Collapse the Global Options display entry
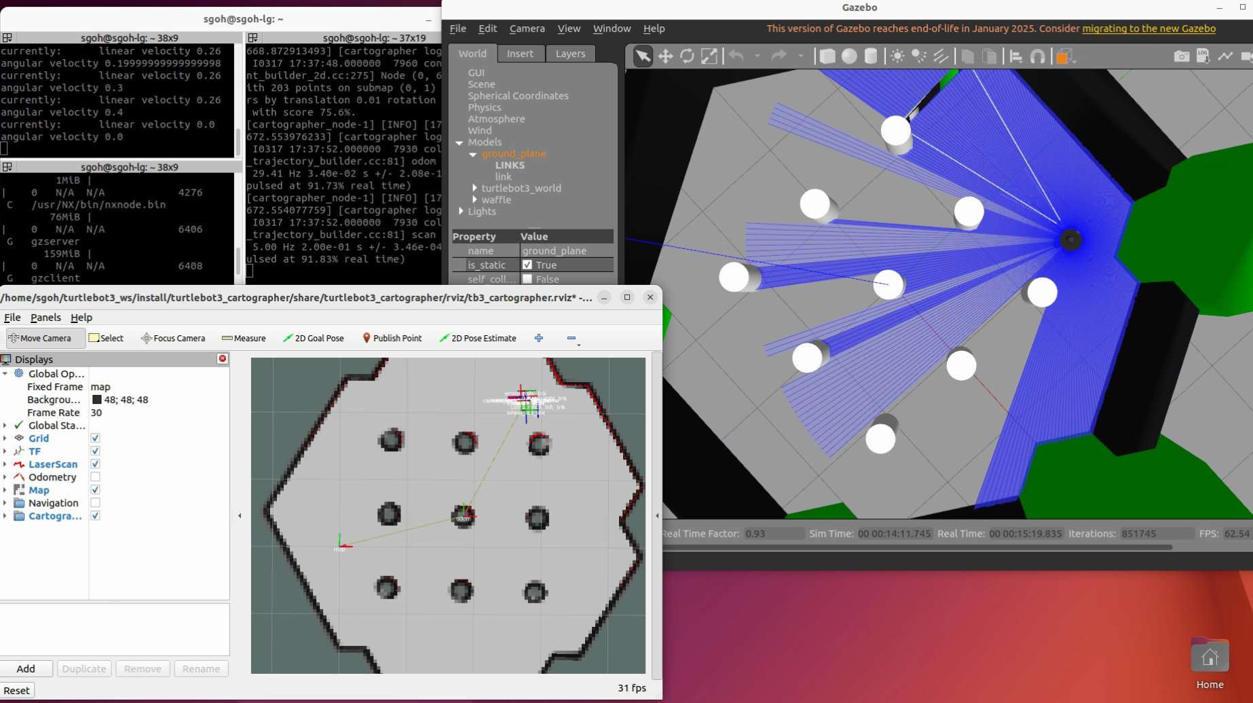The width and height of the screenshot is (1253, 703). (5, 374)
